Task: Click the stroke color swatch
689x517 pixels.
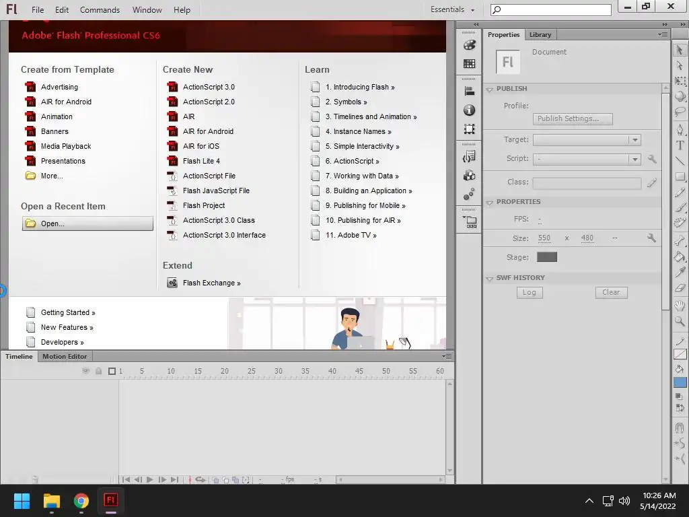Action: coord(680,354)
